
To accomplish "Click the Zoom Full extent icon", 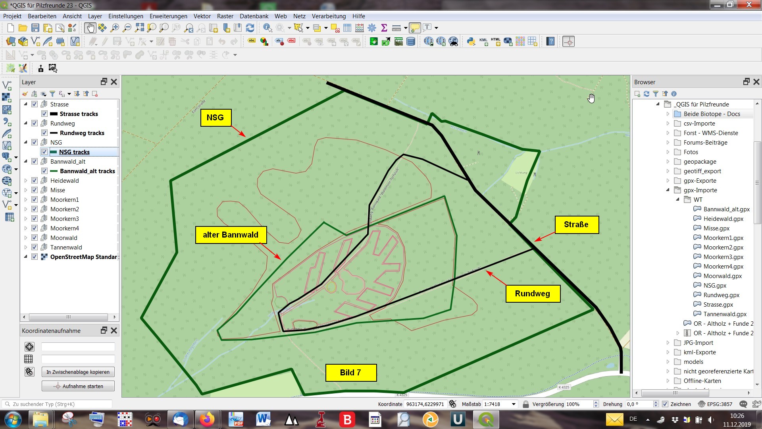I will point(139,28).
